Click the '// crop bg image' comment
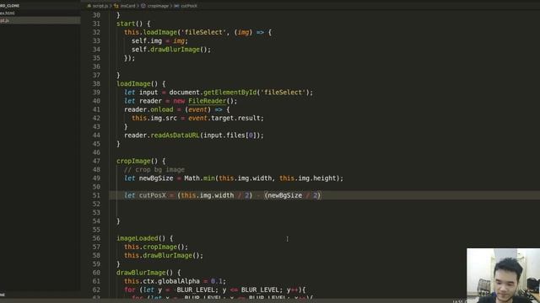This screenshot has height=303, width=540. click(x=154, y=170)
